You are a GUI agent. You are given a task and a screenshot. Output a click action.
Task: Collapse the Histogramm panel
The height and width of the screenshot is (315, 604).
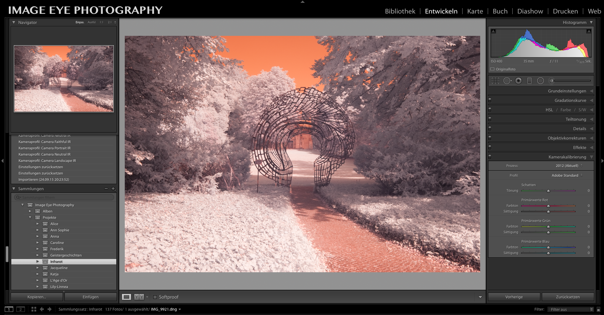[591, 22]
